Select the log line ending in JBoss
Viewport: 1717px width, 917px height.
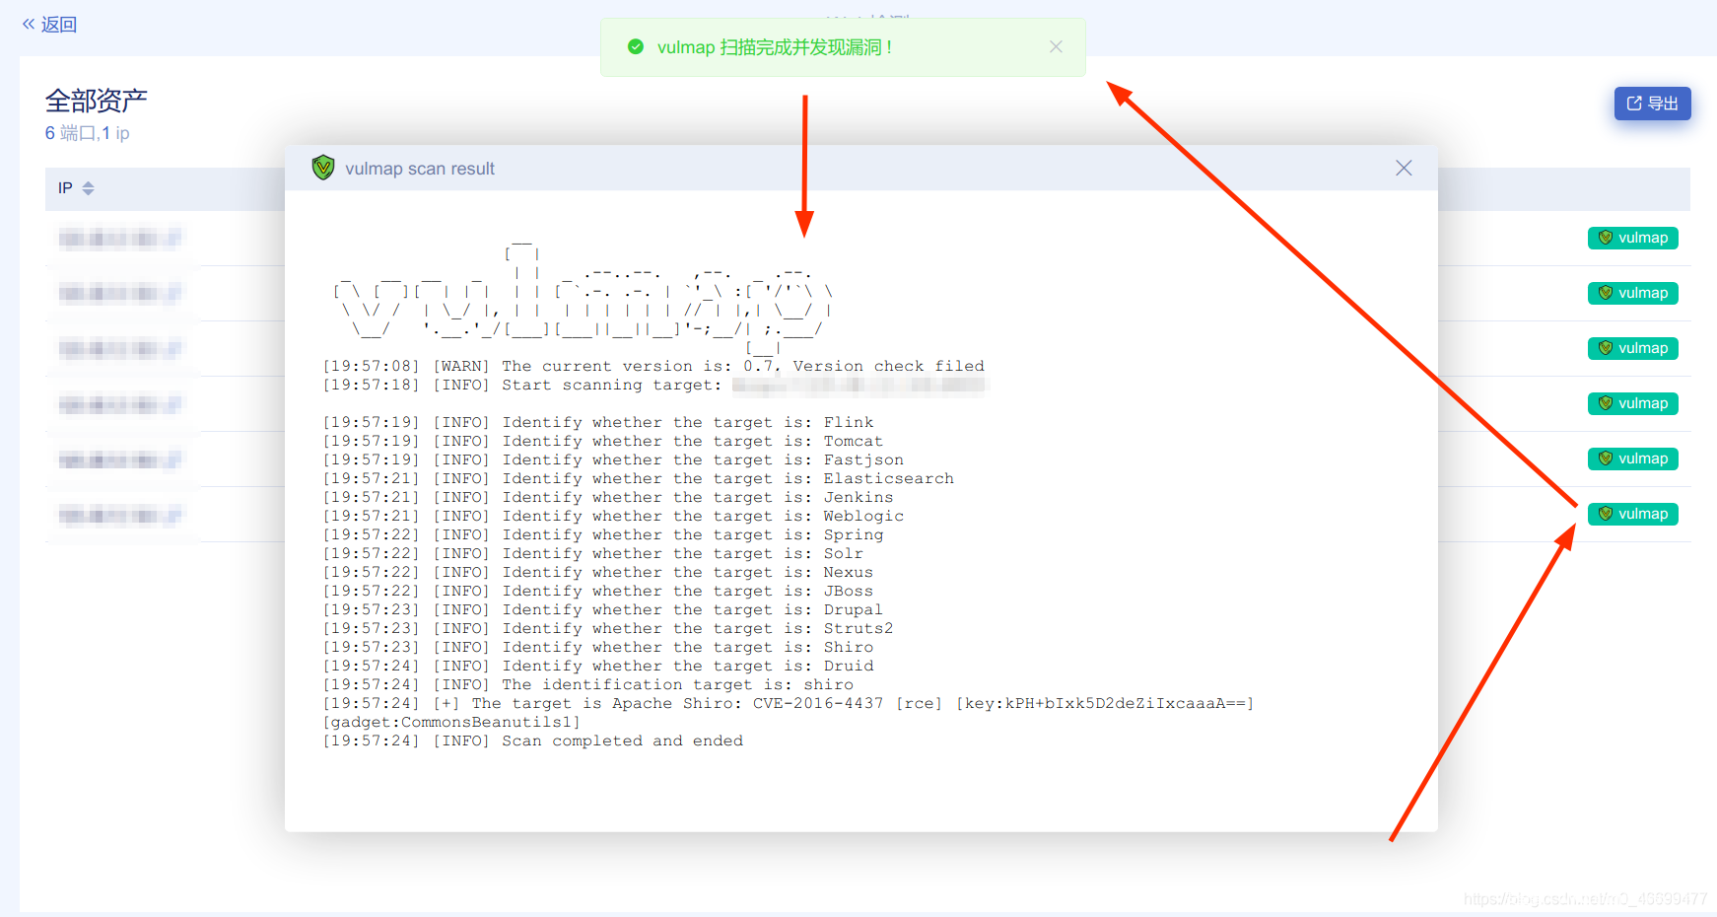(x=598, y=592)
